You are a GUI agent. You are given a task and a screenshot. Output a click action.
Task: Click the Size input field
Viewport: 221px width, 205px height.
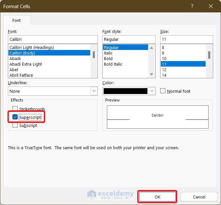(186, 39)
